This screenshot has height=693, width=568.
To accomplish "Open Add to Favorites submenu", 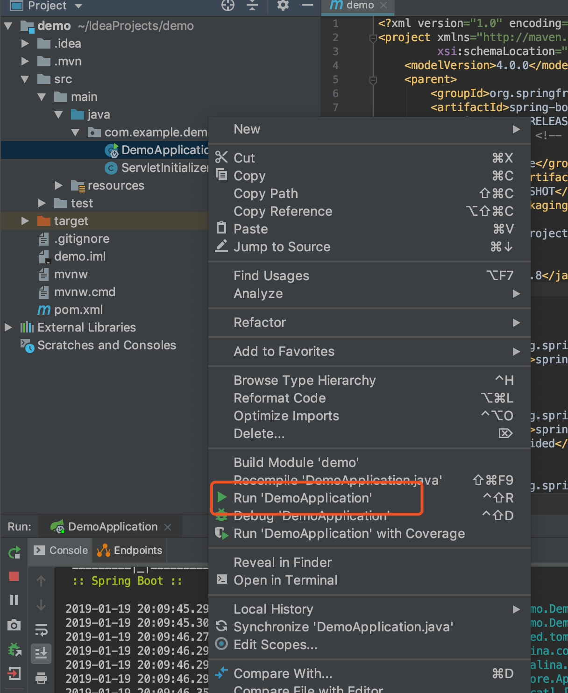I will click(369, 351).
